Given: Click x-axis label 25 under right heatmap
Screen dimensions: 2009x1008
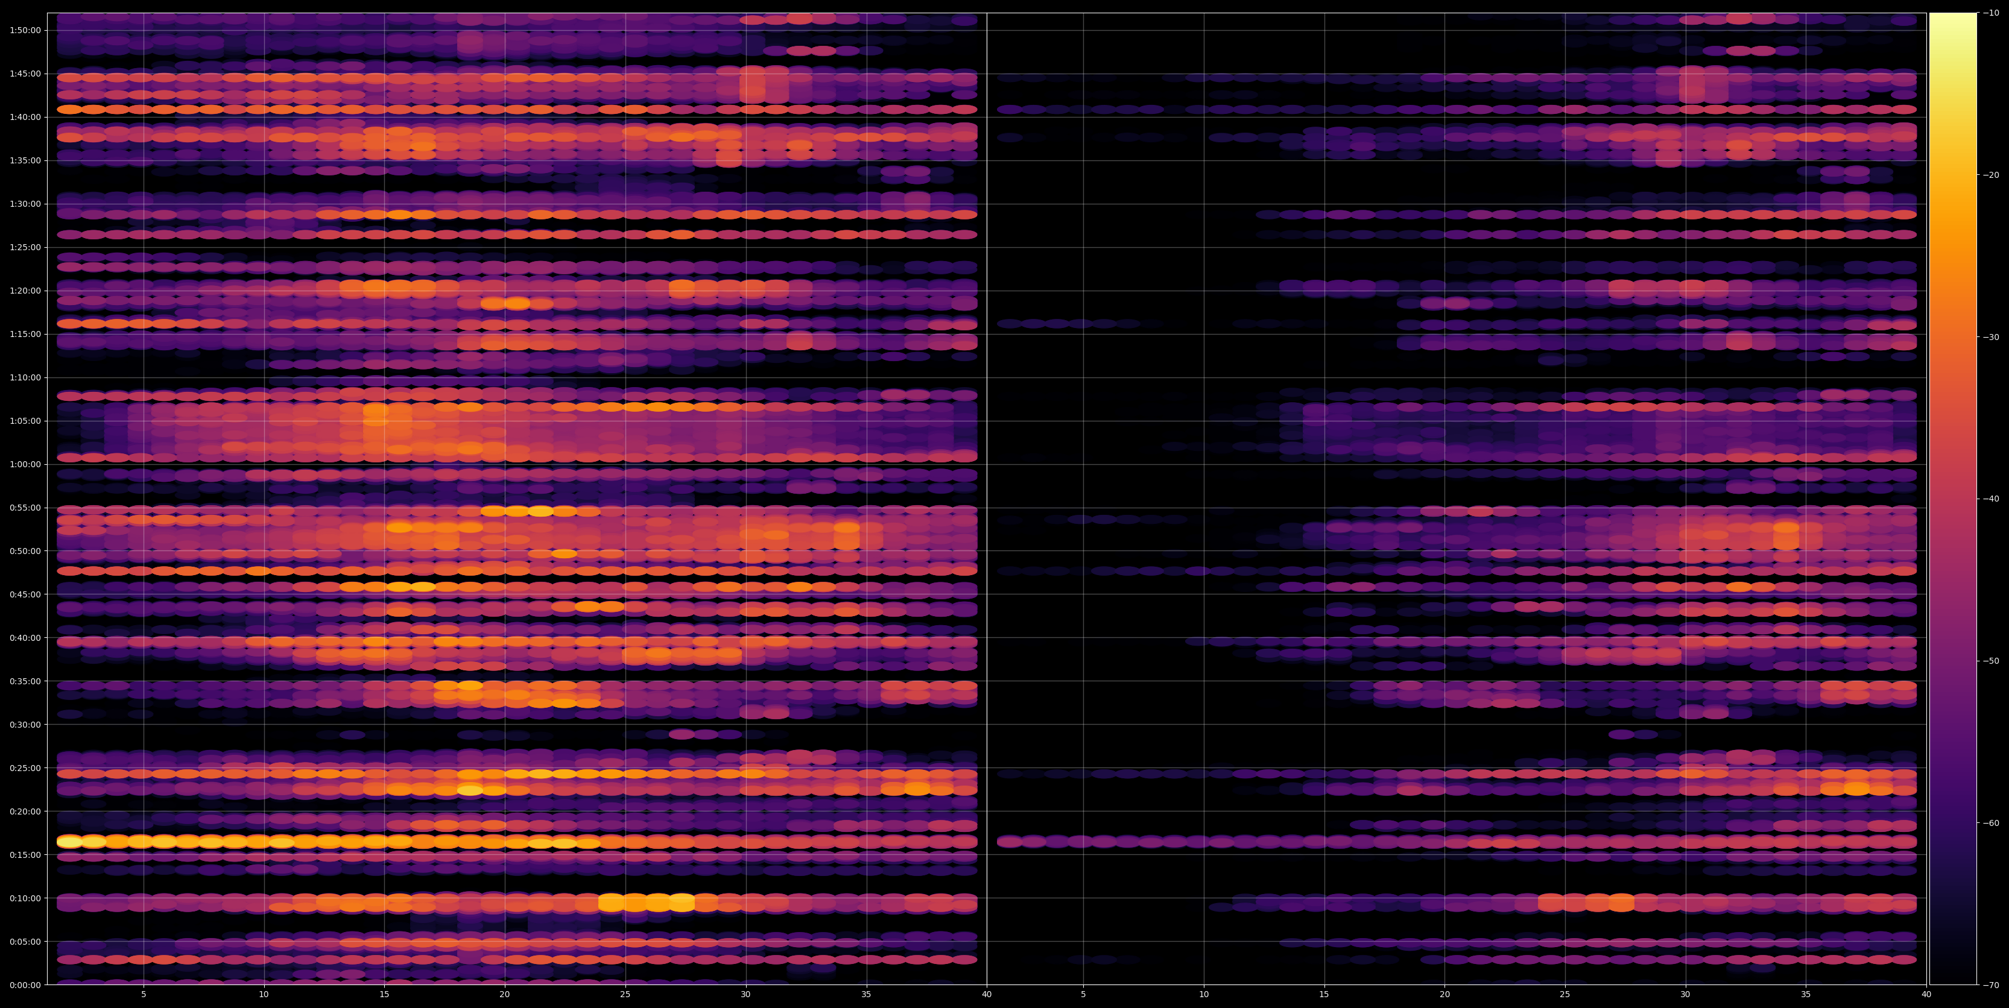Looking at the screenshot, I should tap(1565, 994).
